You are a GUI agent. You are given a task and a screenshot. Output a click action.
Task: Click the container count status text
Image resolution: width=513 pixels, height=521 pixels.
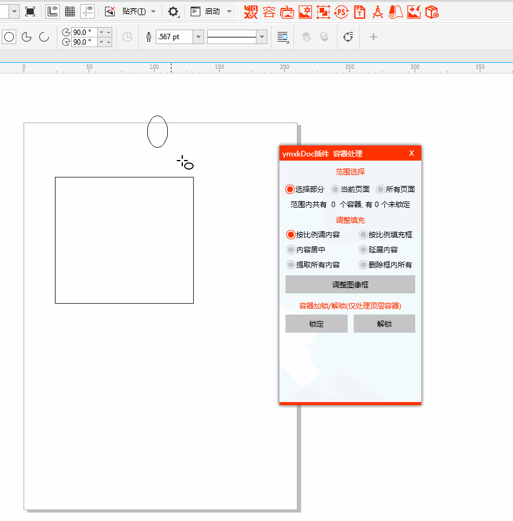[x=350, y=204]
